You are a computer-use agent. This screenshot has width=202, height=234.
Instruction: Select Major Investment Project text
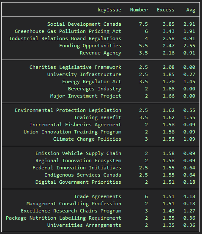(85, 96)
